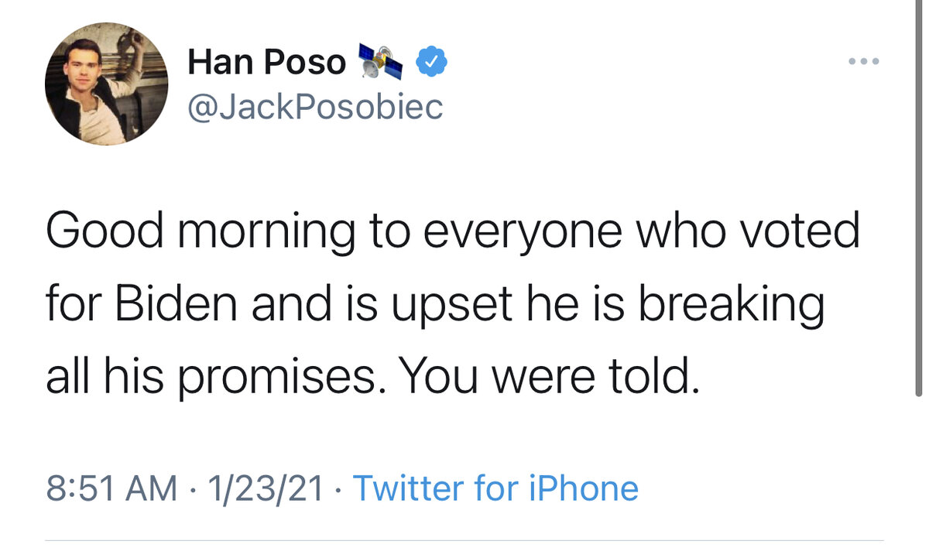
Task: Click the 8:51 AM timestamp
Action: (111, 488)
